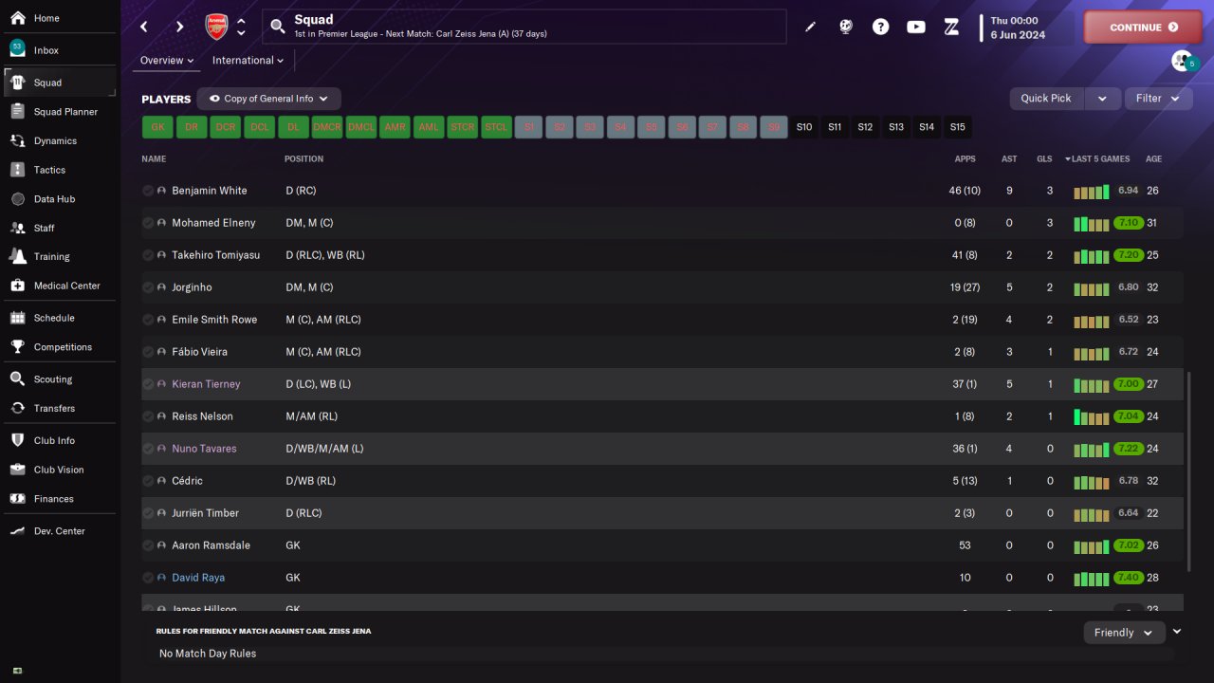Open the arrow next to Quick Pick
The width and height of the screenshot is (1214, 683).
(1102, 98)
